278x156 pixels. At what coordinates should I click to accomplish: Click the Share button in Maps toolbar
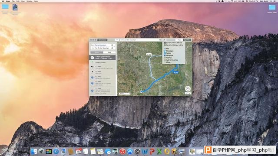[164, 40]
